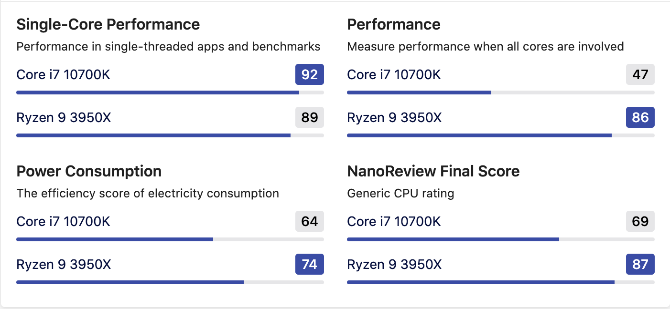Screen dimensions: 670x309
Task: Select Ryzen 9 3950X under NanoReview Final Score
Action: (394, 265)
